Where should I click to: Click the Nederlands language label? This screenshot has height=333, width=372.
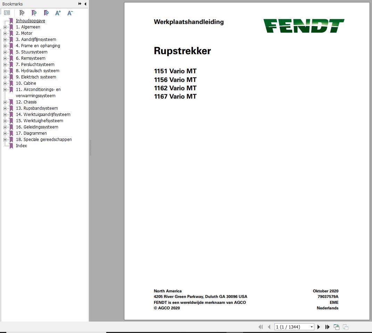click(x=328, y=308)
